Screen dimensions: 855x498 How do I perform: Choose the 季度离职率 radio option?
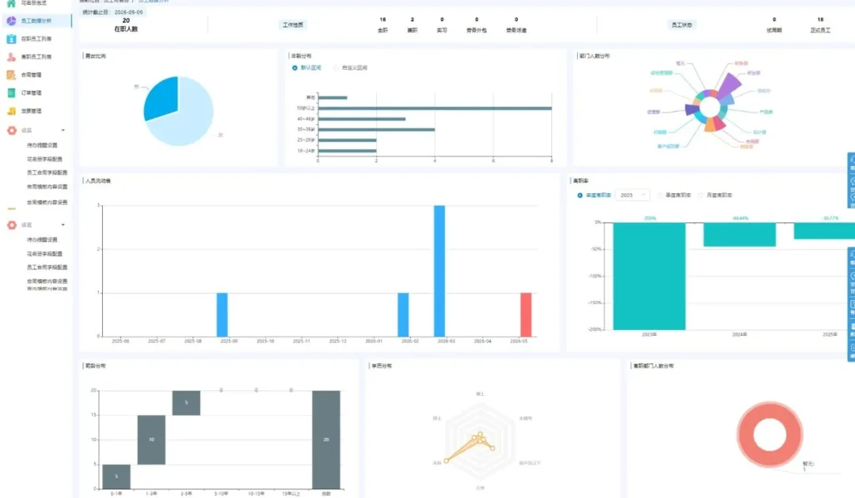pyautogui.click(x=660, y=196)
